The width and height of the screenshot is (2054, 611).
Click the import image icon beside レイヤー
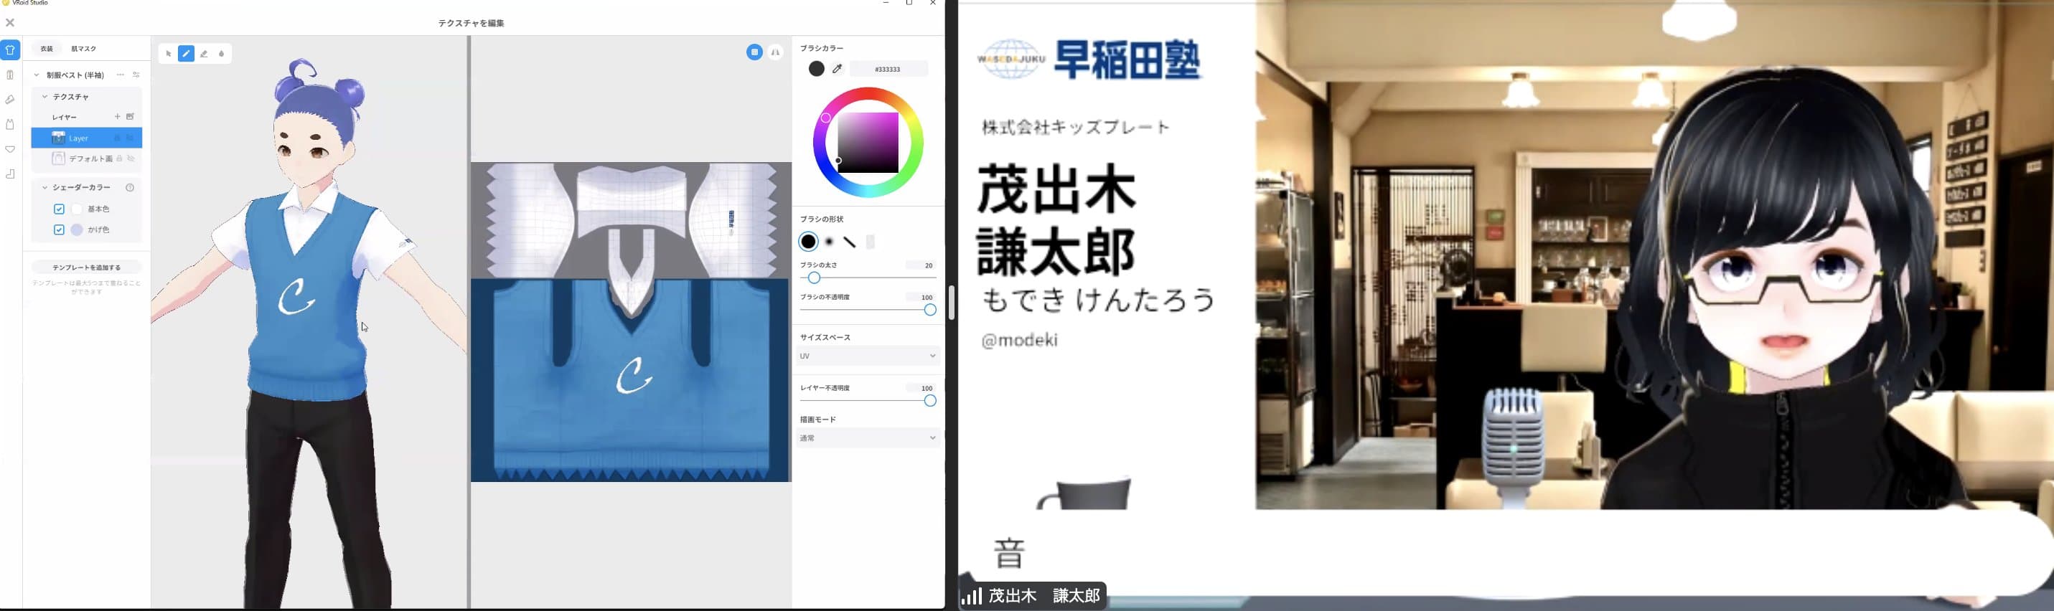(131, 117)
